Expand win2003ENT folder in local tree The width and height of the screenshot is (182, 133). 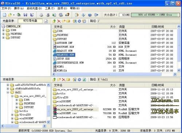click(12, 118)
